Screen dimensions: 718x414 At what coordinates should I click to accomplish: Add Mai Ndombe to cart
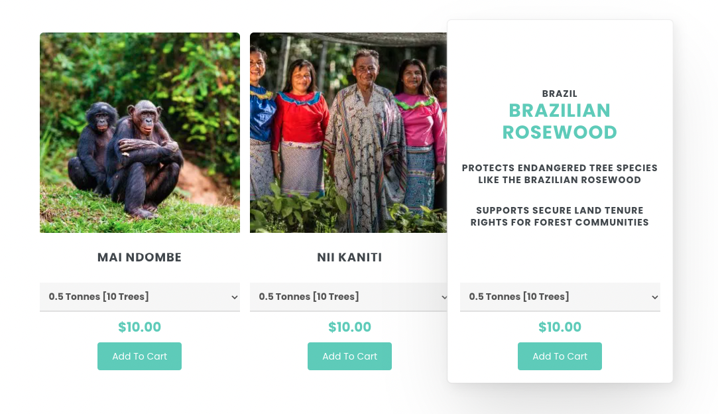tap(139, 356)
